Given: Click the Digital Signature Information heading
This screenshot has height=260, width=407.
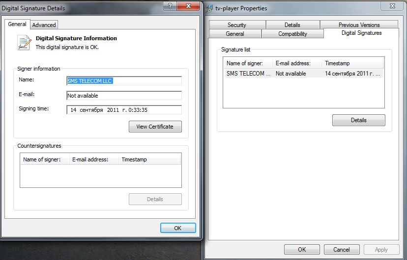Looking at the screenshot, I should tap(76, 38).
